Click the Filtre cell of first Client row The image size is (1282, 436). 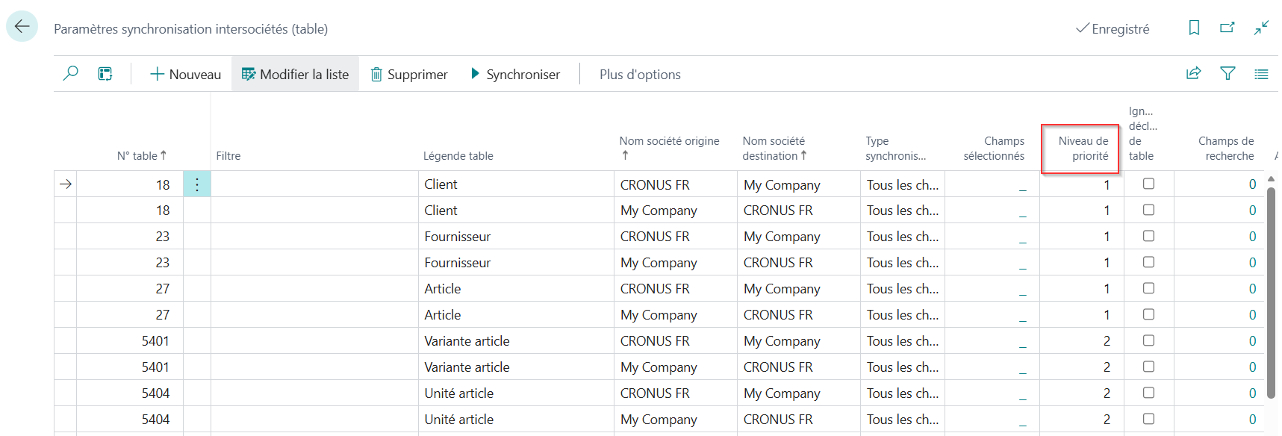tap(314, 184)
